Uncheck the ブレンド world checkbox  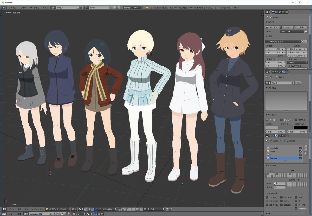point(282,120)
